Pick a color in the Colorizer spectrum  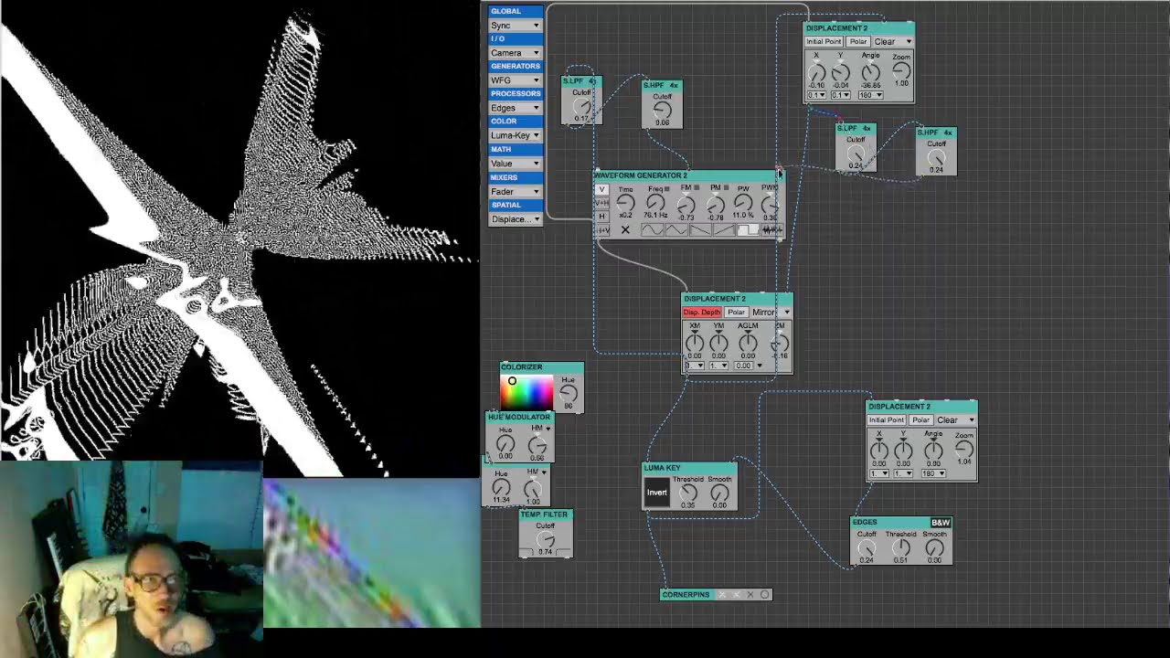pos(526,392)
